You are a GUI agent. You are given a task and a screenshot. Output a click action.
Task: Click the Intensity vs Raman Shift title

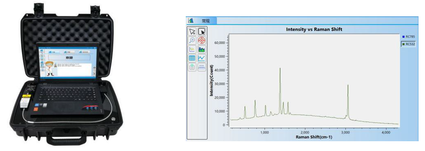pyautogui.click(x=314, y=29)
